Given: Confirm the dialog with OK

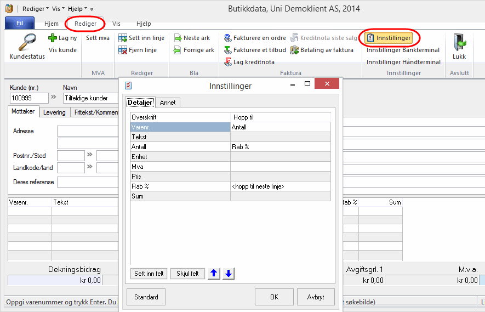Looking at the screenshot, I should click(274, 297).
